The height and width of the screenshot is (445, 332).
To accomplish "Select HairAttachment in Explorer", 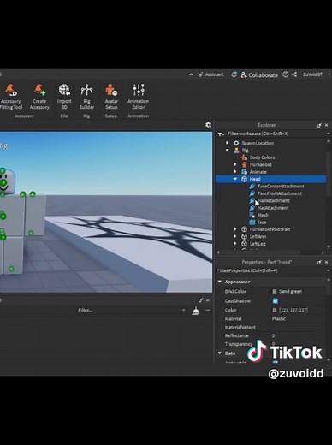I will click(274, 200).
